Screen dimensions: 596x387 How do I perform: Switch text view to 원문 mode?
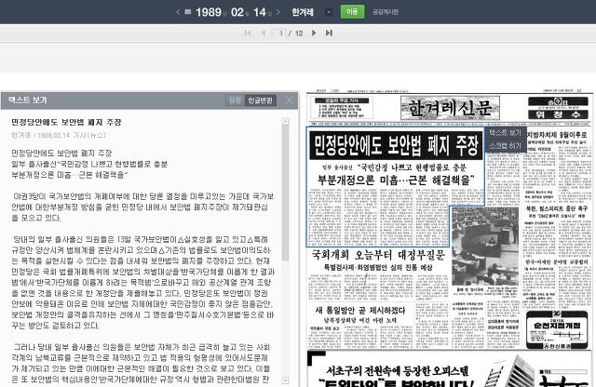tap(235, 100)
